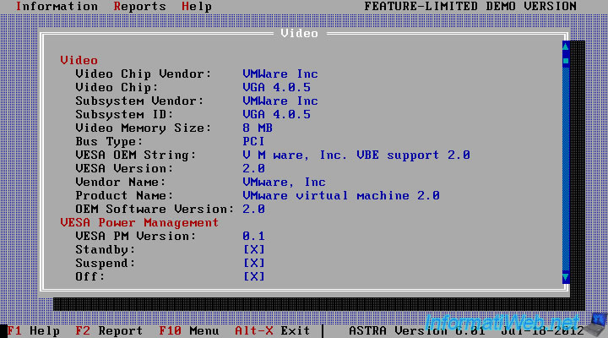Click the VESA PM Version label

coord(136,236)
